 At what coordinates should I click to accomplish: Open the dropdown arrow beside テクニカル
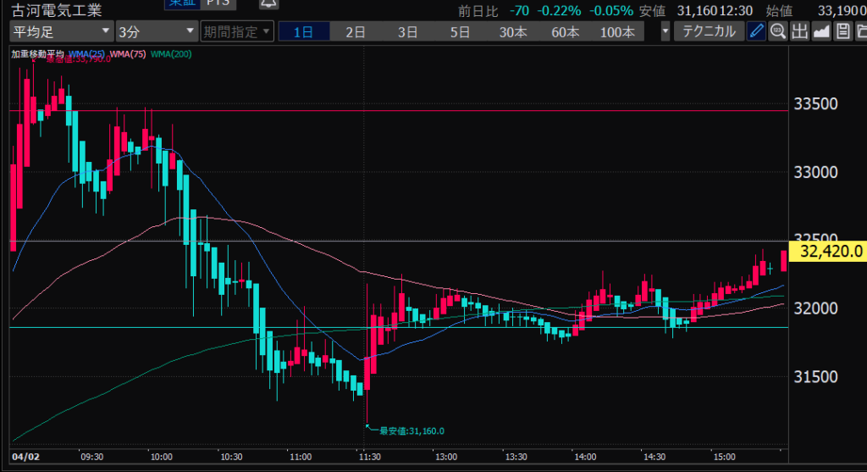pyautogui.click(x=665, y=32)
